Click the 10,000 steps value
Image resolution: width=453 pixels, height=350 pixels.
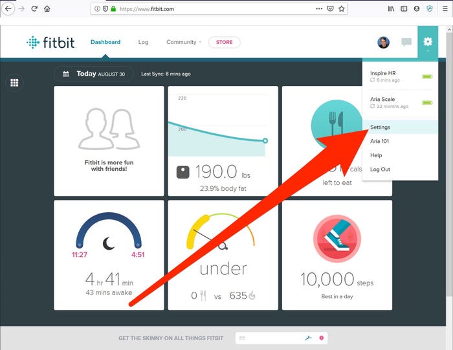click(x=337, y=279)
